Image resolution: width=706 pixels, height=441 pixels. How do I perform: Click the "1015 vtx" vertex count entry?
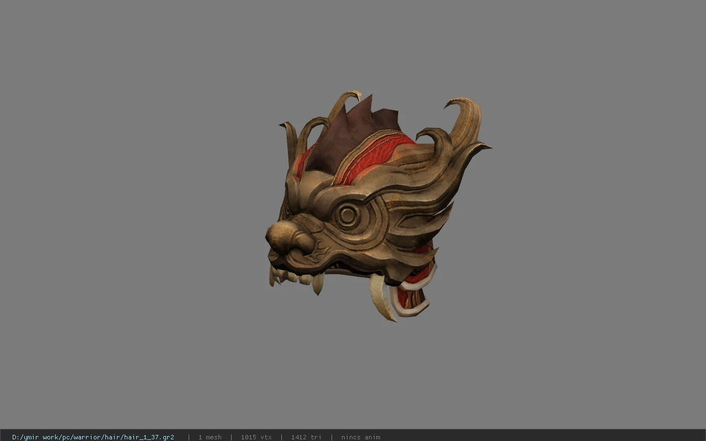coord(256,437)
